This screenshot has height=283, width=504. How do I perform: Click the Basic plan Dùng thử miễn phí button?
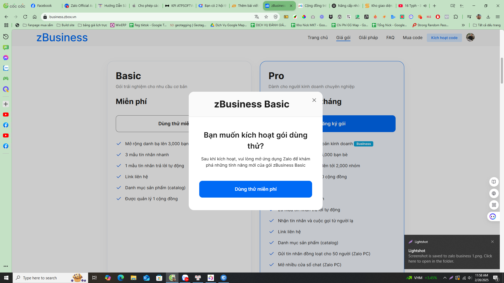coord(152,124)
